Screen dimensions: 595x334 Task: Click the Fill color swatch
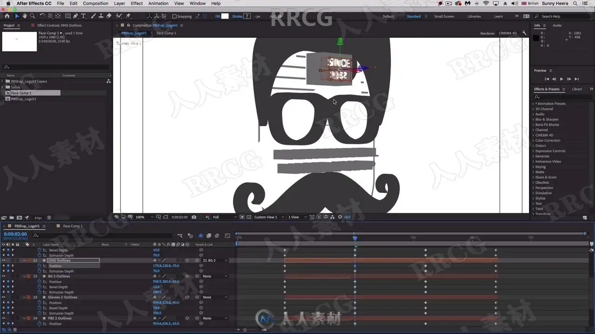(x=225, y=16)
